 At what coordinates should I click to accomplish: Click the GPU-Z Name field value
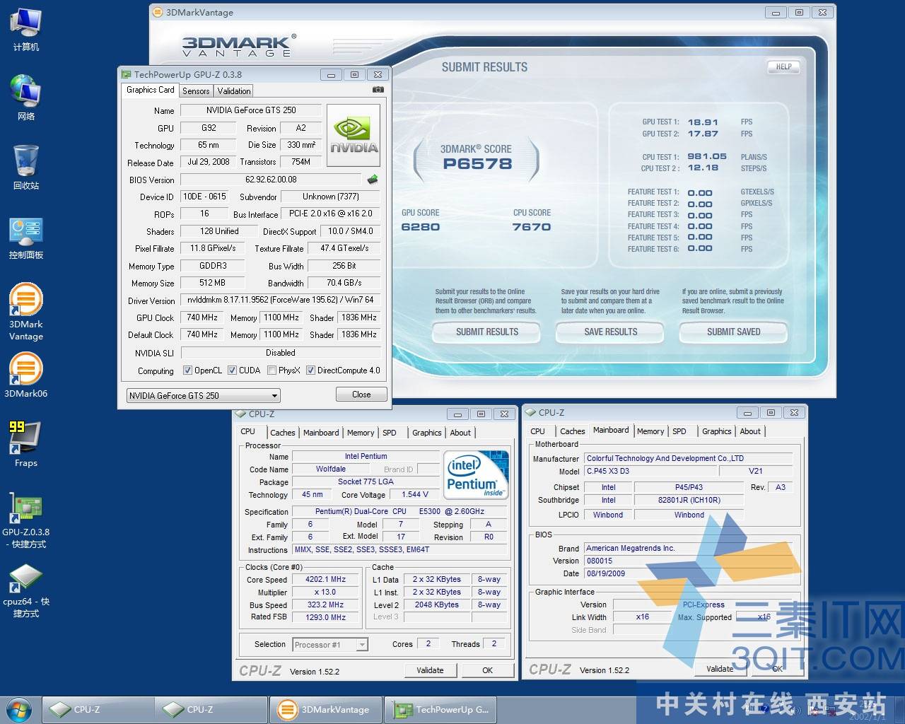[x=251, y=110]
